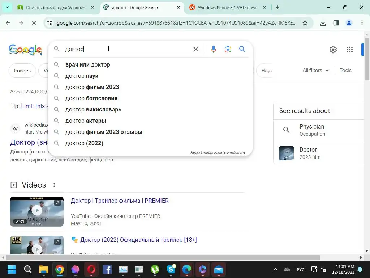Image resolution: width=370 pixels, height=278 pixels.
Task: Open Chrome downloads icon
Action: click(323, 23)
